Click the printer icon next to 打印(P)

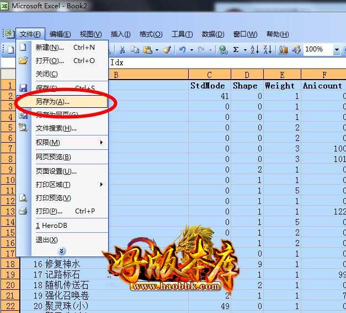[23, 211]
